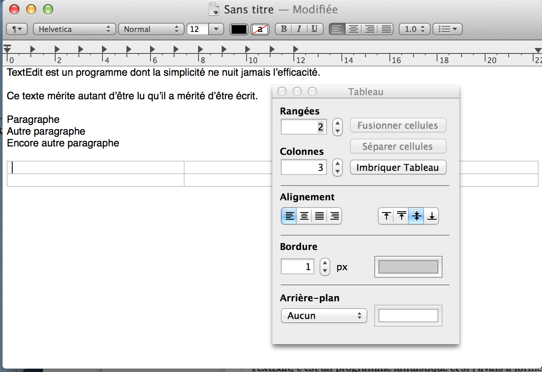
Task: Align cell content to the top
Action: [386, 216]
